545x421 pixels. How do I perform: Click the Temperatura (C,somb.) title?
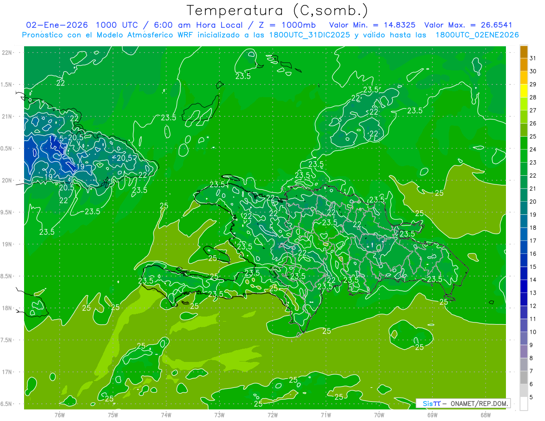[277, 10]
